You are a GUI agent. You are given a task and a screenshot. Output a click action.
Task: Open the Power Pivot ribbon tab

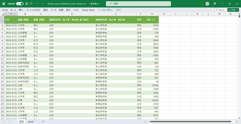[x=88, y=10]
